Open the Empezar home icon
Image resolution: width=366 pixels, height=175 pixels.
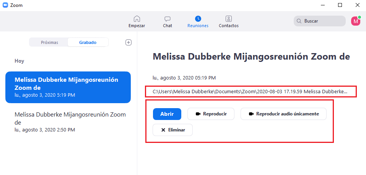(137, 19)
